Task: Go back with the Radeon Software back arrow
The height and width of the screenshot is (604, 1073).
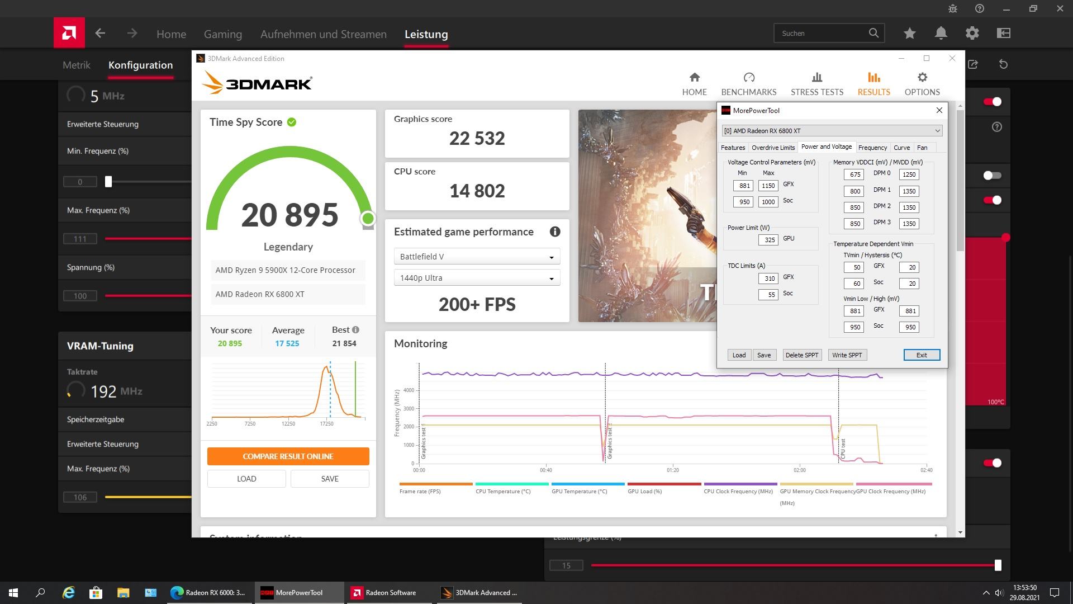Action: click(x=100, y=34)
